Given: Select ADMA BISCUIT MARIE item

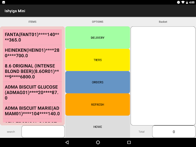Looking at the screenshot, I should tap(33, 111).
